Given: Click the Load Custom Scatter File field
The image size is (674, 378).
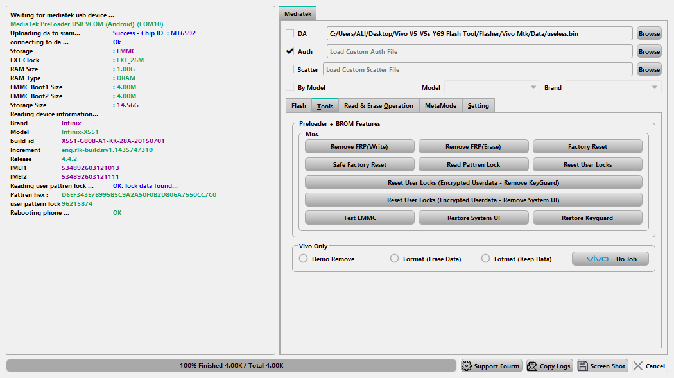Looking at the screenshot, I should pyautogui.click(x=478, y=69).
